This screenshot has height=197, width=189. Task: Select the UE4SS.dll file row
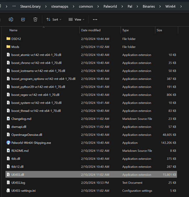point(18,175)
